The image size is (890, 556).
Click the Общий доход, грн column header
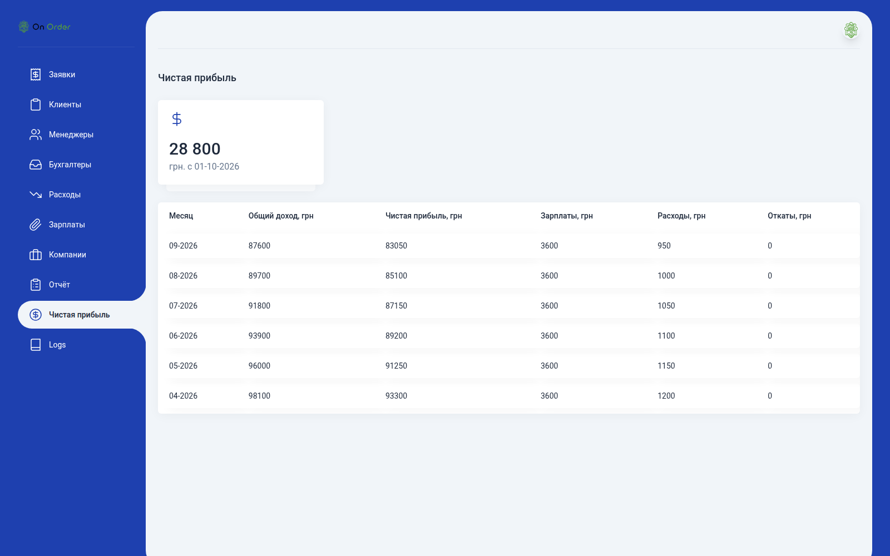[x=281, y=216]
